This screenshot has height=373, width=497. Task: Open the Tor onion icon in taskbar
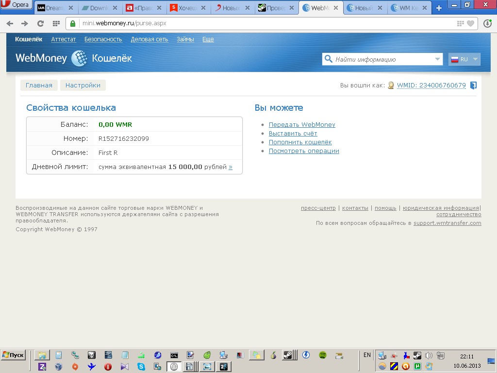pyautogui.click(x=273, y=355)
